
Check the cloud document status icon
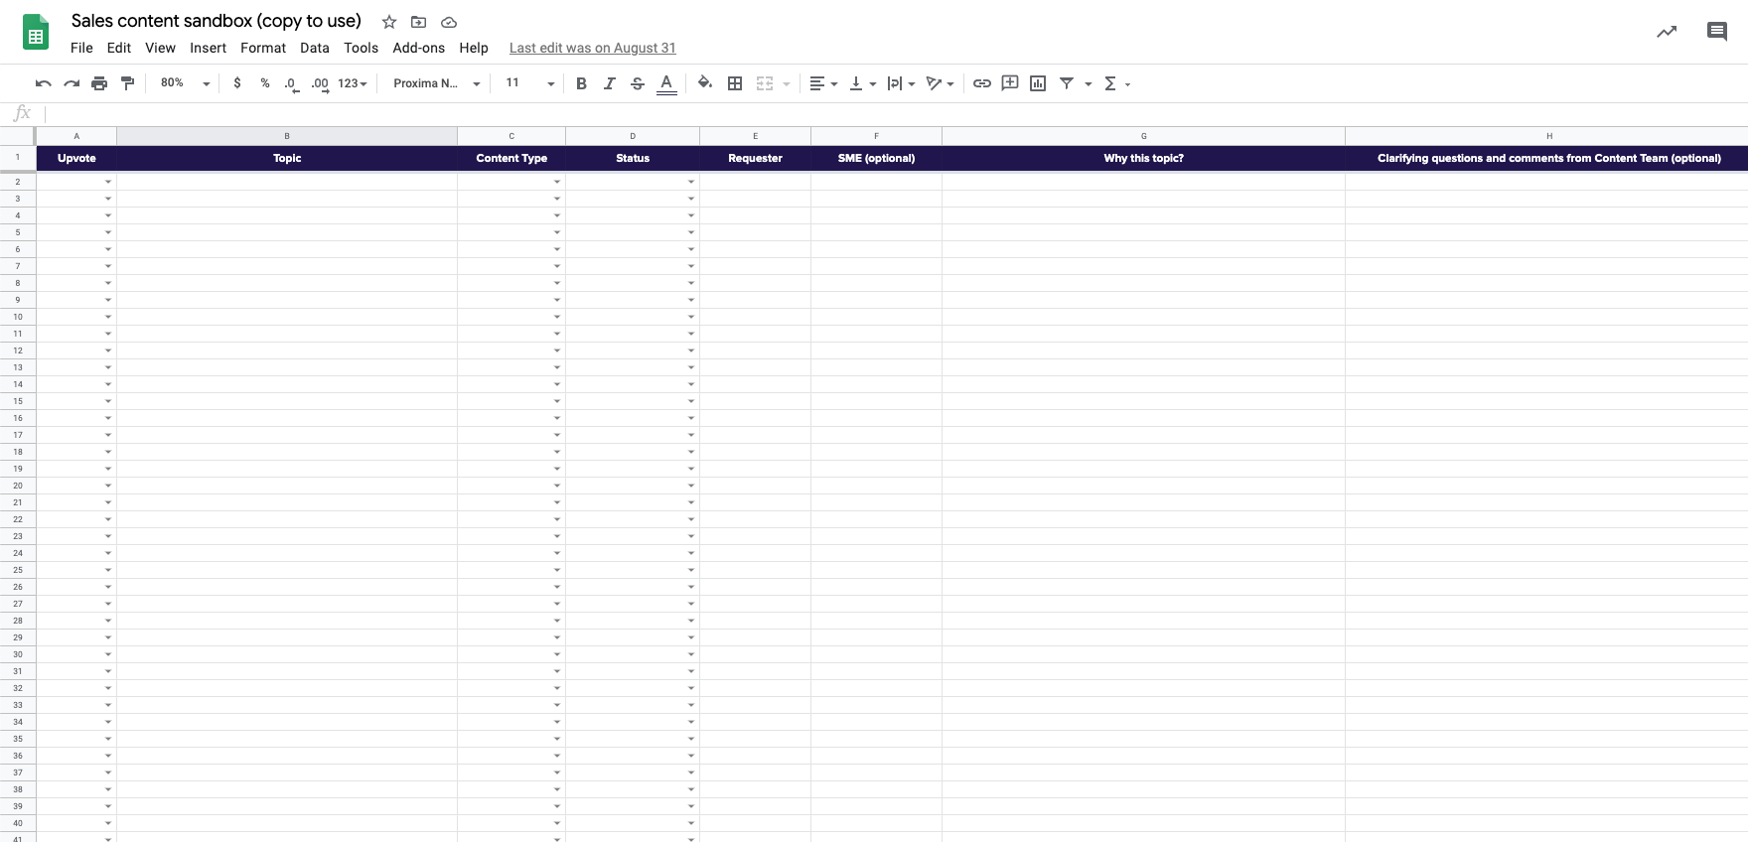coord(449,22)
